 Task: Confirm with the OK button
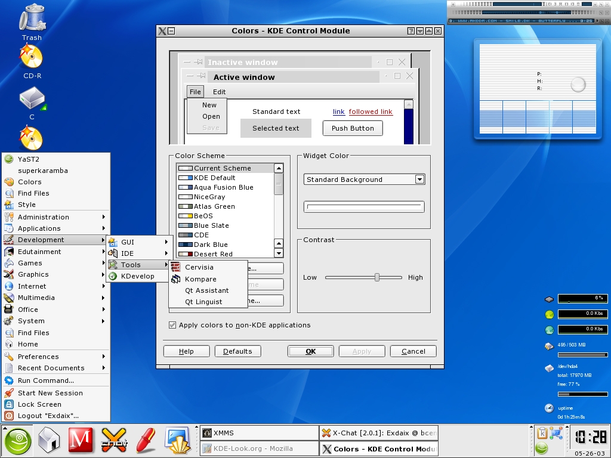(x=310, y=351)
